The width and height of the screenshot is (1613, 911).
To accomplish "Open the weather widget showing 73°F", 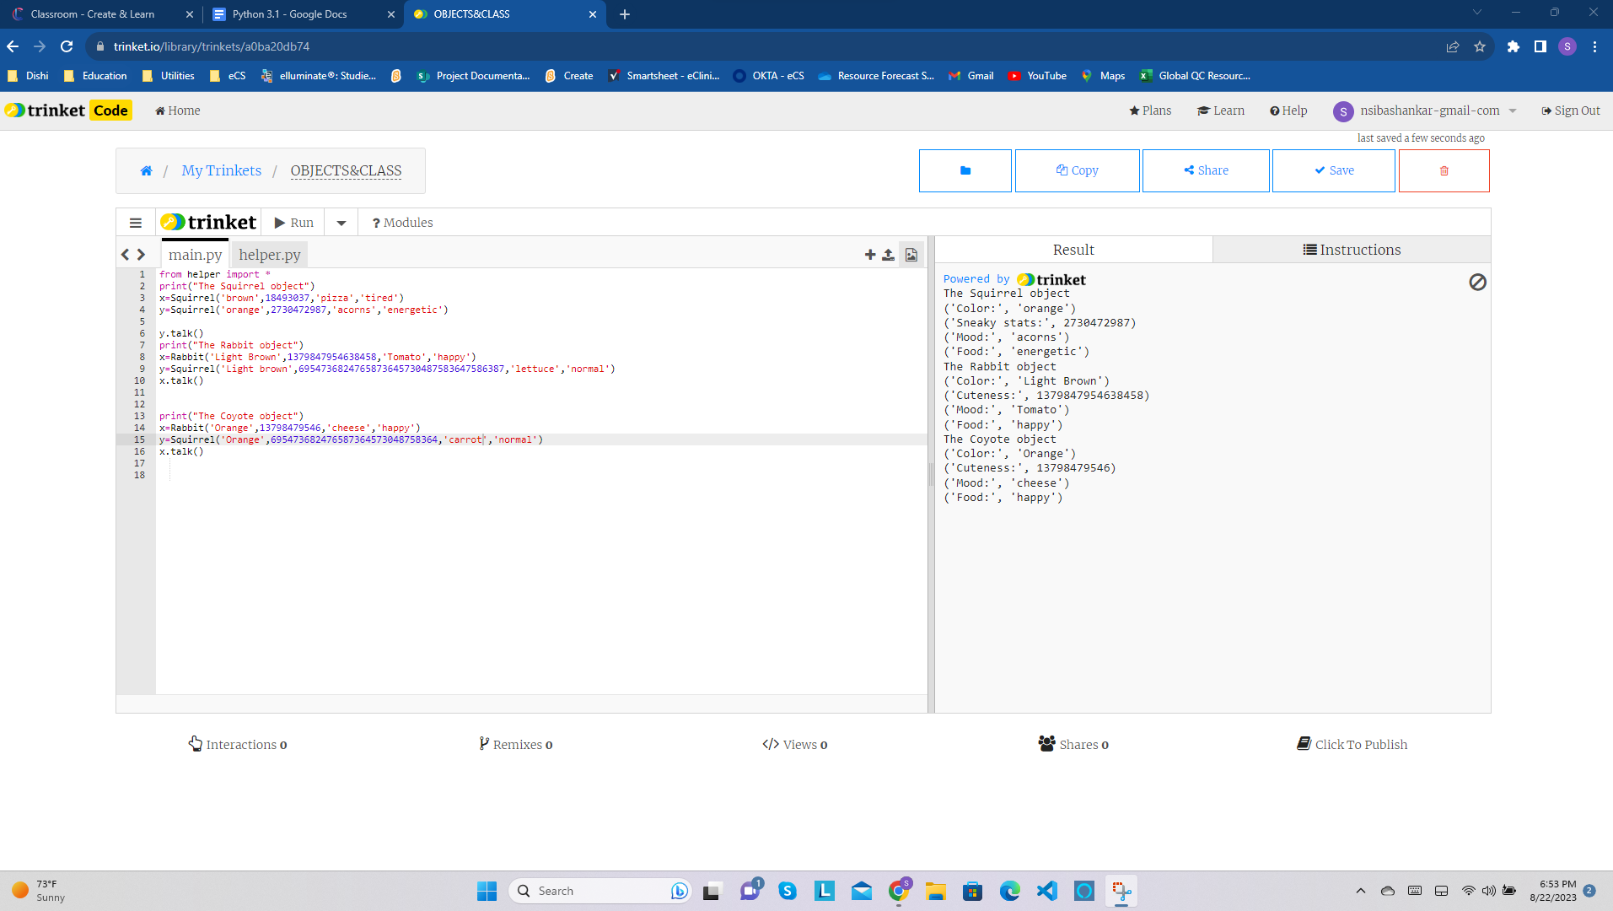I will click(40, 891).
